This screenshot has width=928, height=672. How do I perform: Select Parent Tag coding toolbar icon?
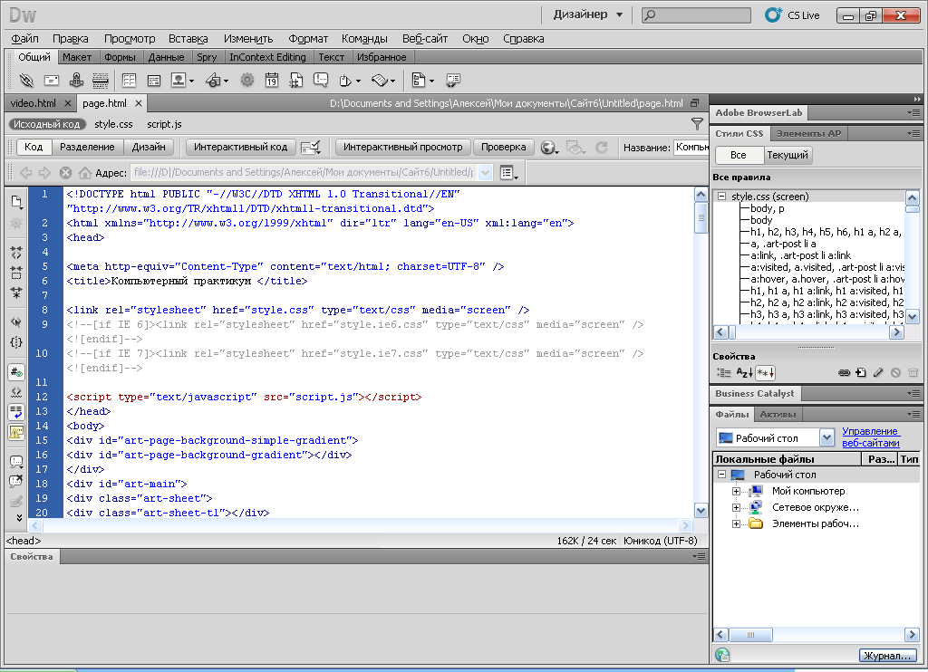(x=16, y=322)
